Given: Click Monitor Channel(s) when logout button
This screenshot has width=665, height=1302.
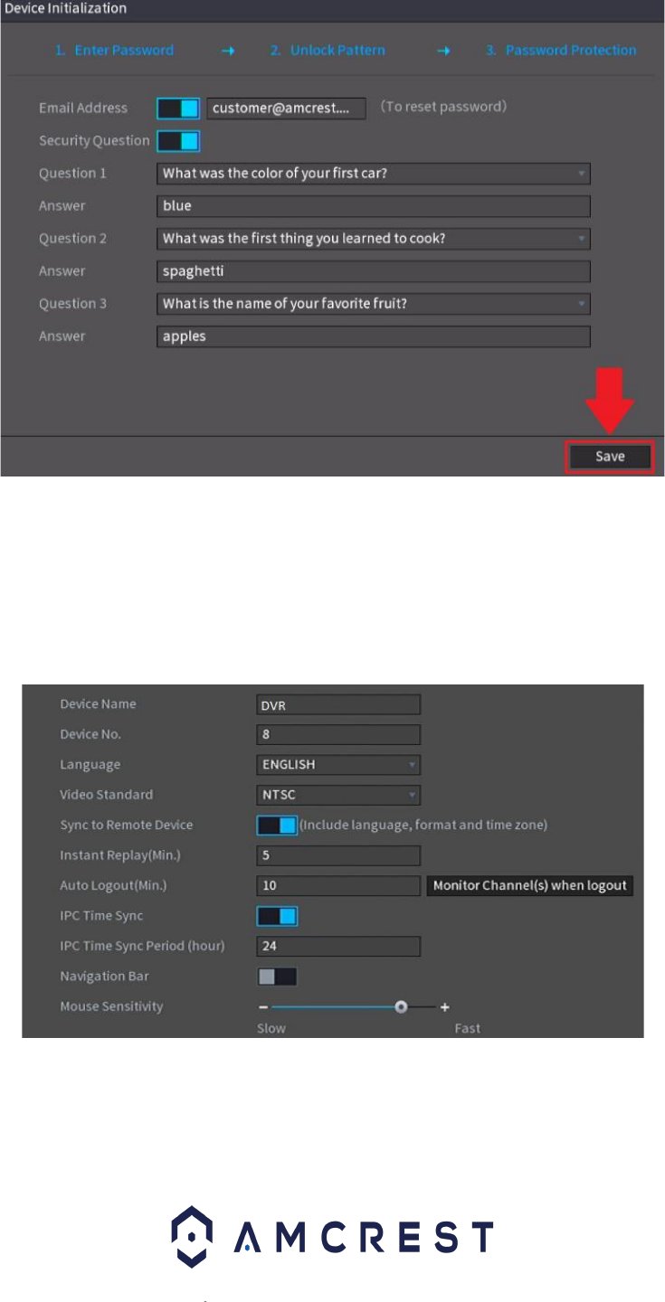Looking at the screenshot, I should pos(529,885).
